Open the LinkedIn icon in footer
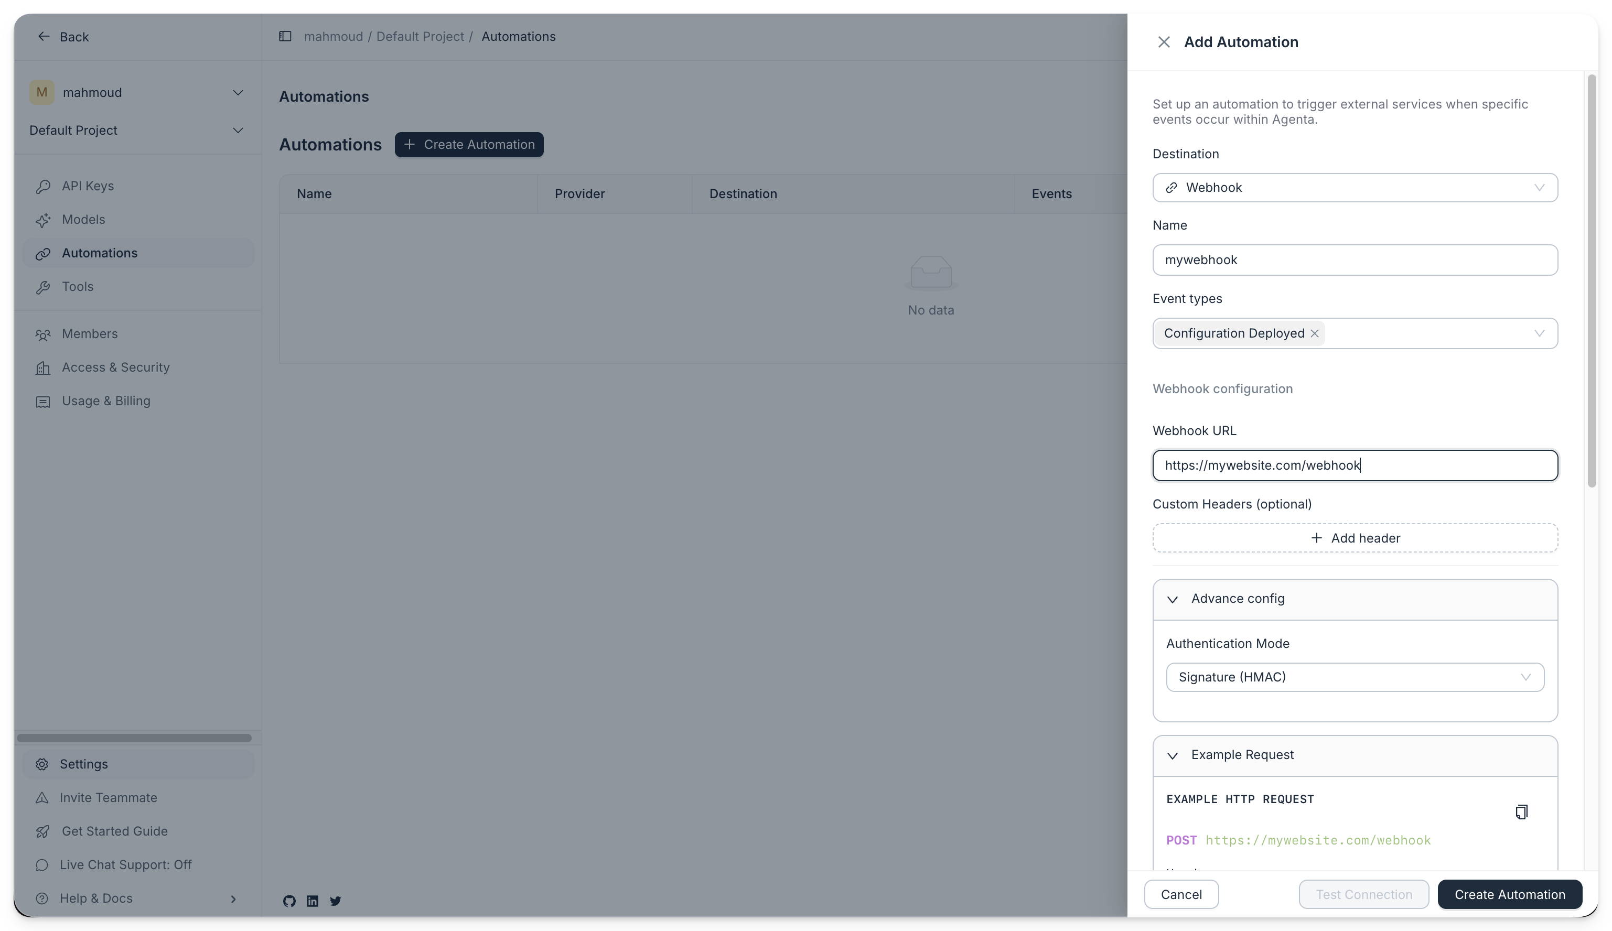This screenshot has width=1612, height=931. pyautogui.click(x=312, y=901)
